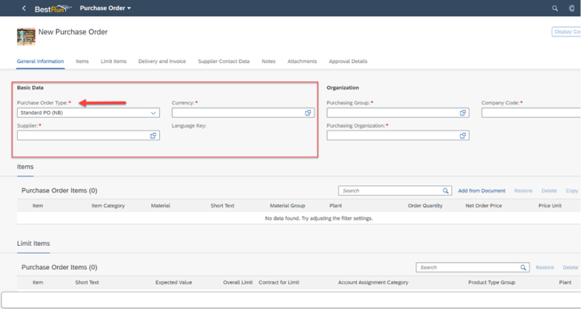Switch to the Attachments tab
581x309 pixels.
tap(302, 61)
